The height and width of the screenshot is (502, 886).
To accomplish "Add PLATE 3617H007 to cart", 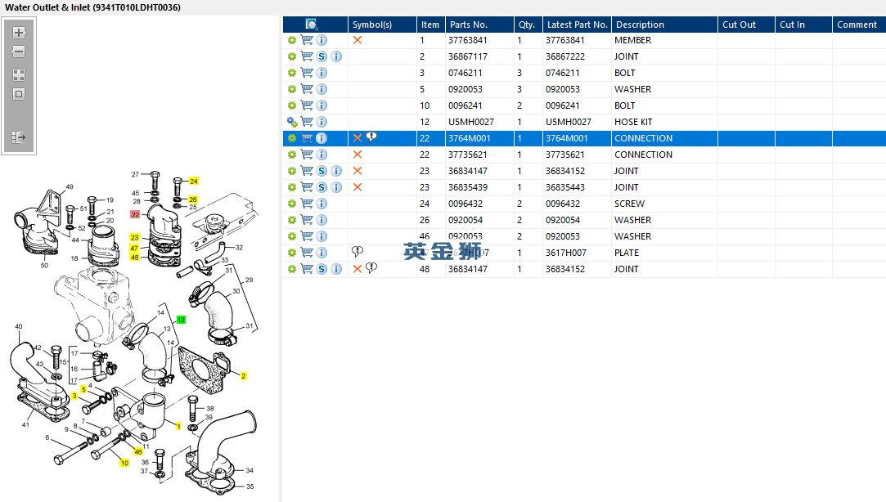I will (x=307, y=253).
